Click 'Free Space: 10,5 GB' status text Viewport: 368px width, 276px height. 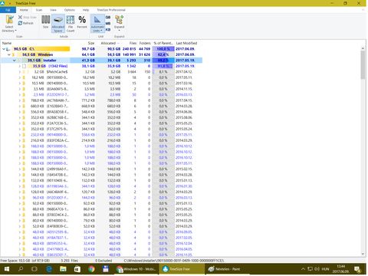[x=25, y=261]
